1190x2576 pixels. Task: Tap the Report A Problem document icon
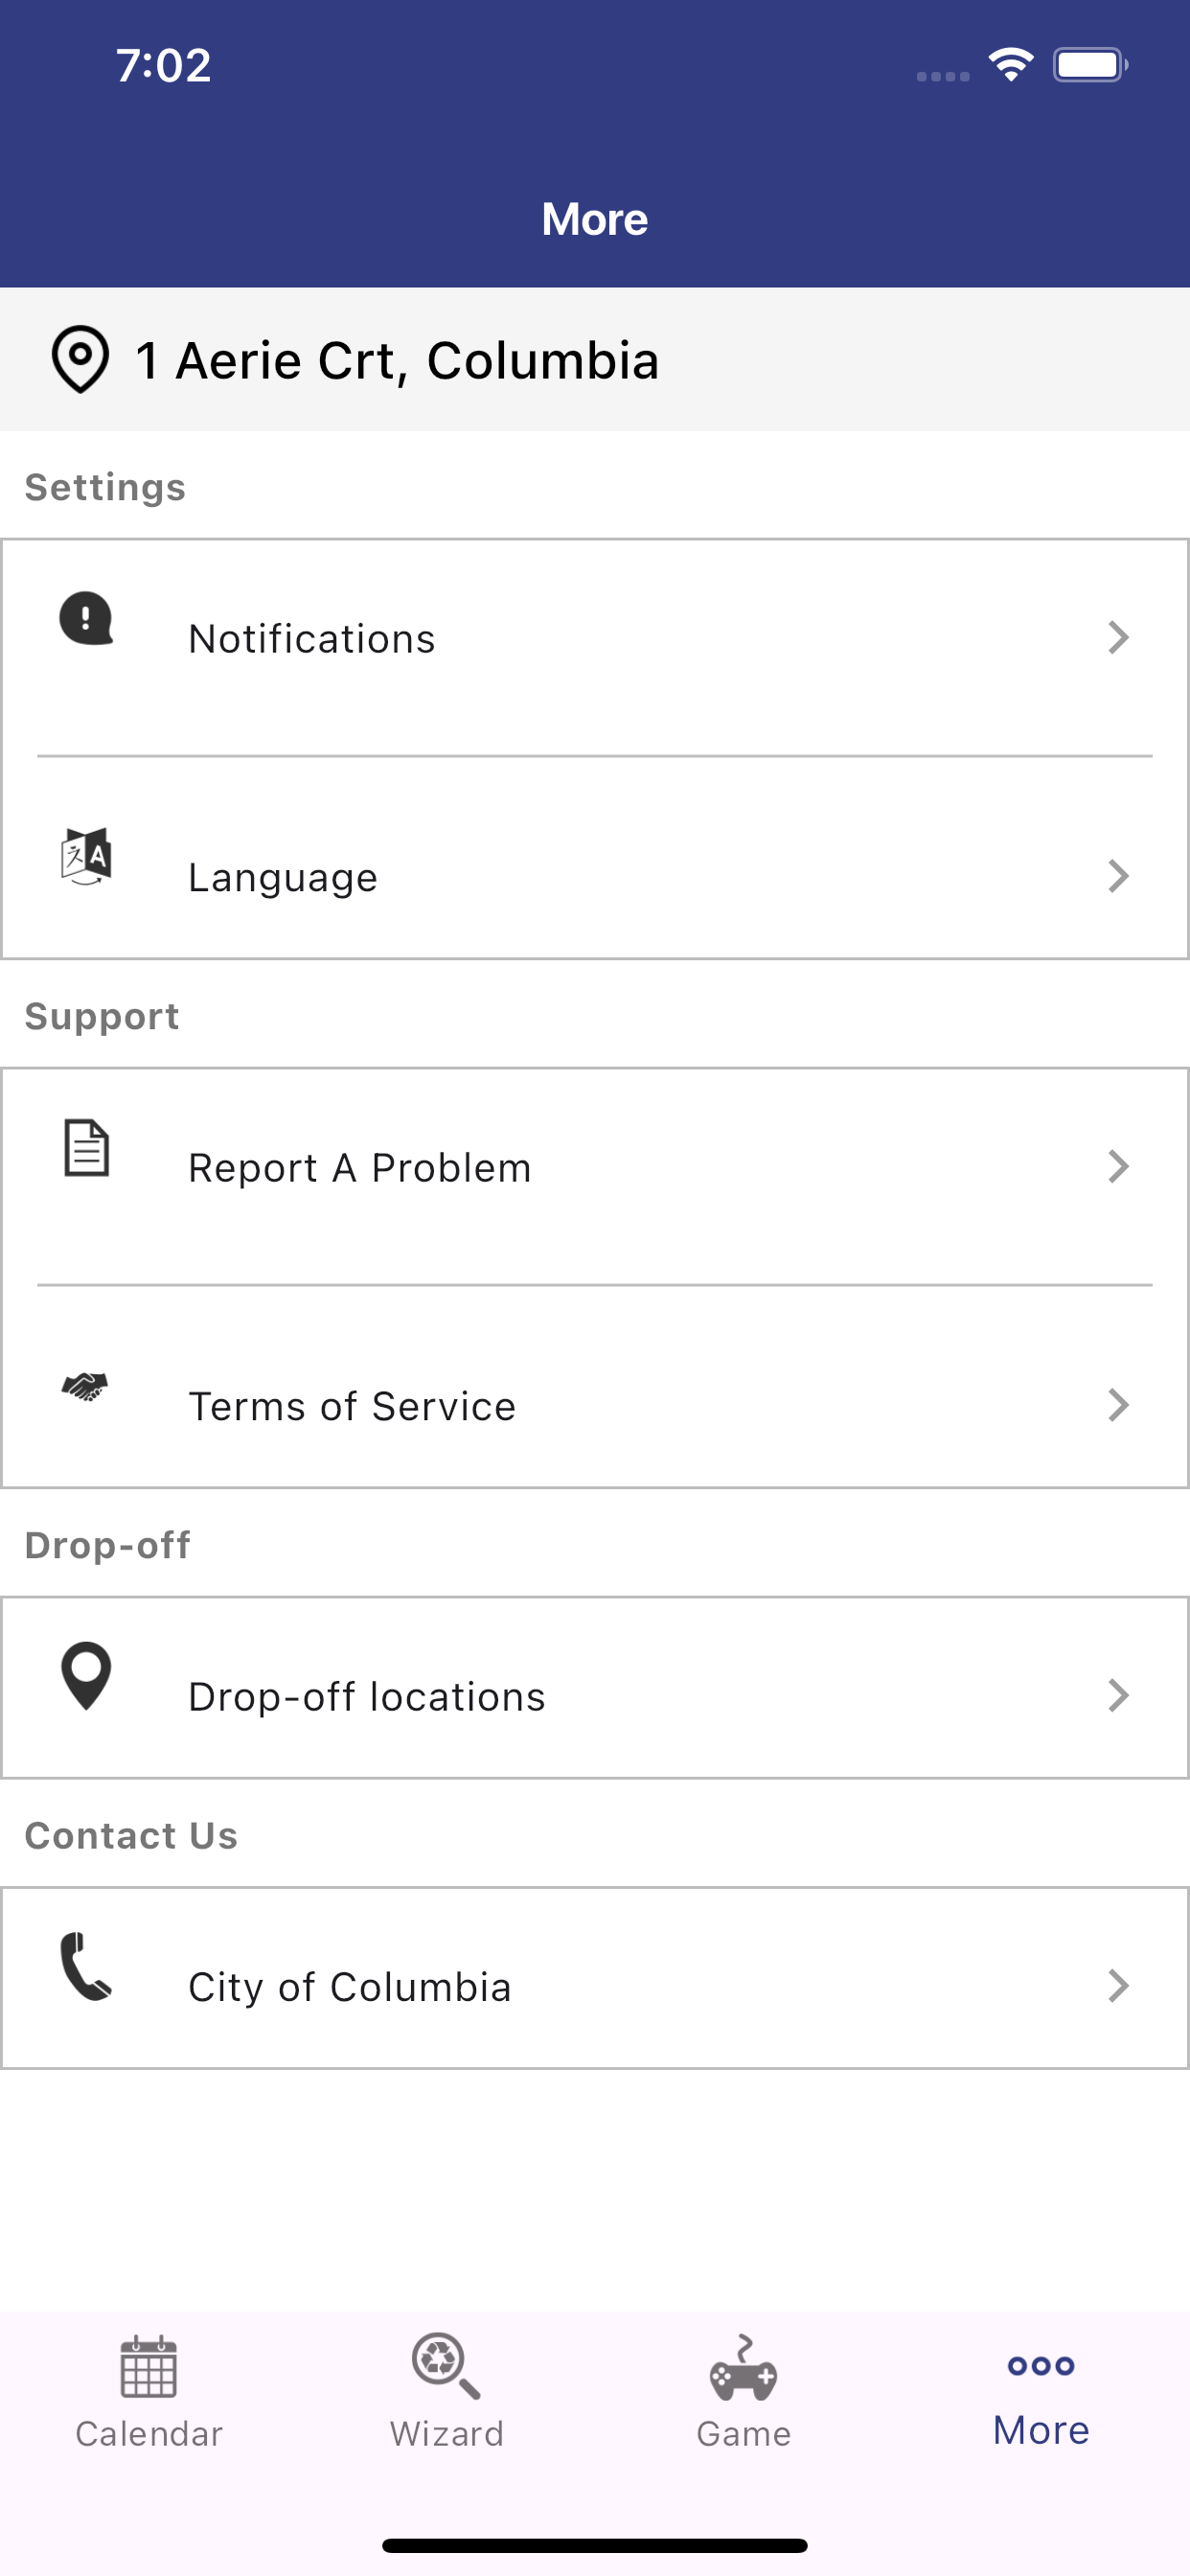click(87, 1147)
